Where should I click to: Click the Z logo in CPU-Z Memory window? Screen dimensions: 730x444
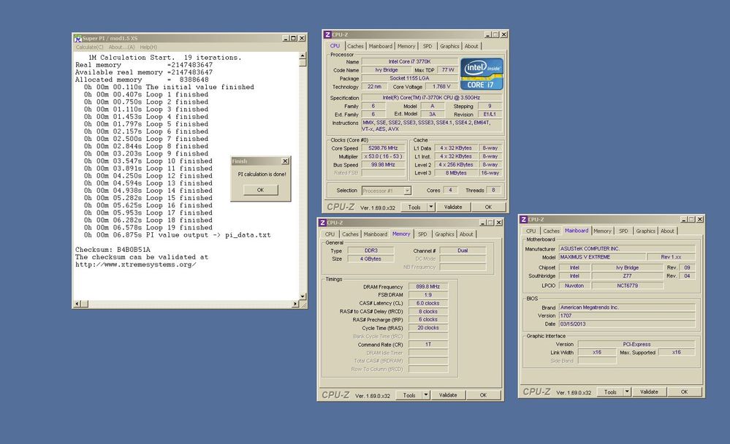(322, 223)
